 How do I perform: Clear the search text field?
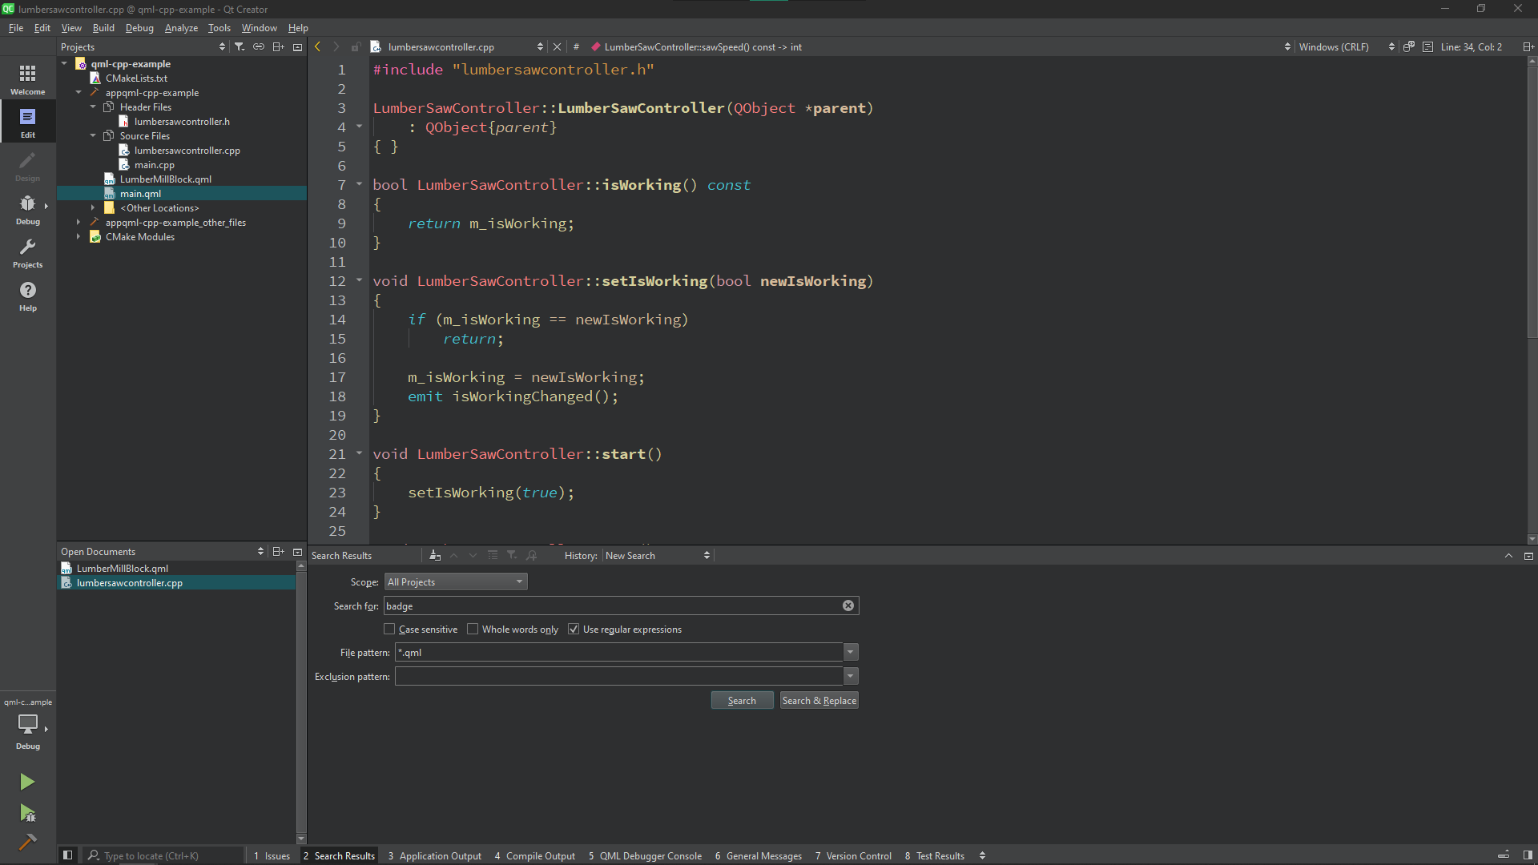click(x=848, y=606)
